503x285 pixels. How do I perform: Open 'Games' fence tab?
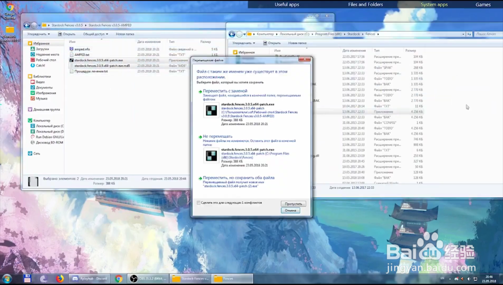tap(483, 5)
